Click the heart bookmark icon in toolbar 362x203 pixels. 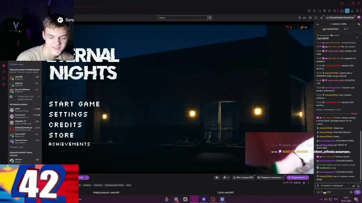coord(335,11)
